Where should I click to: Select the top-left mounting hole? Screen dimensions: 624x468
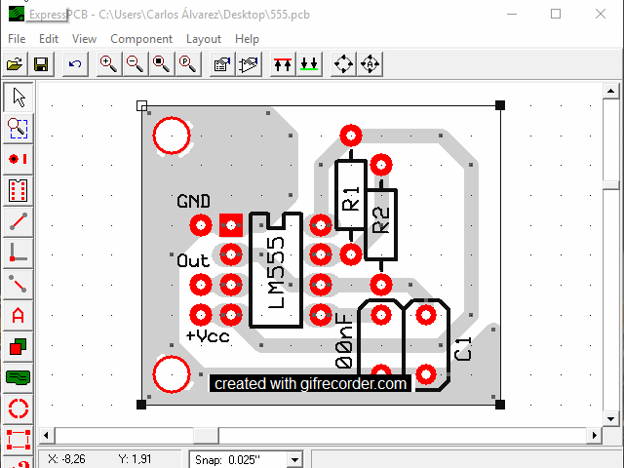tap(172, 136)
